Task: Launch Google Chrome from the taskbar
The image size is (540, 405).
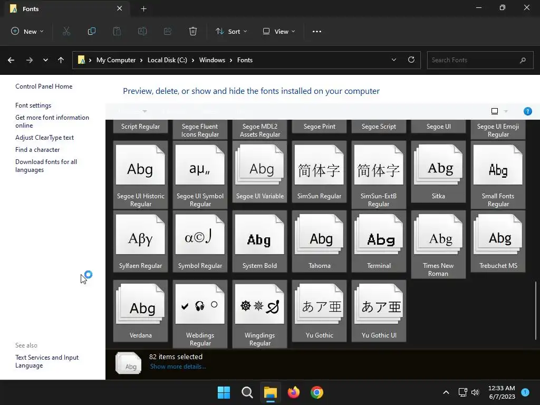Action: [x=317, y=392]
